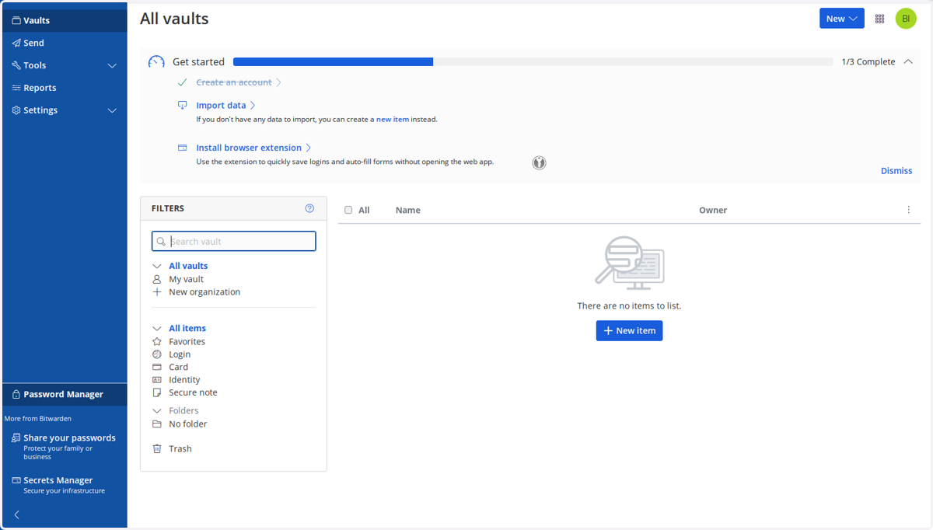Collapse the All vaults chevron

pyautogui.click(x=157, y=267)
